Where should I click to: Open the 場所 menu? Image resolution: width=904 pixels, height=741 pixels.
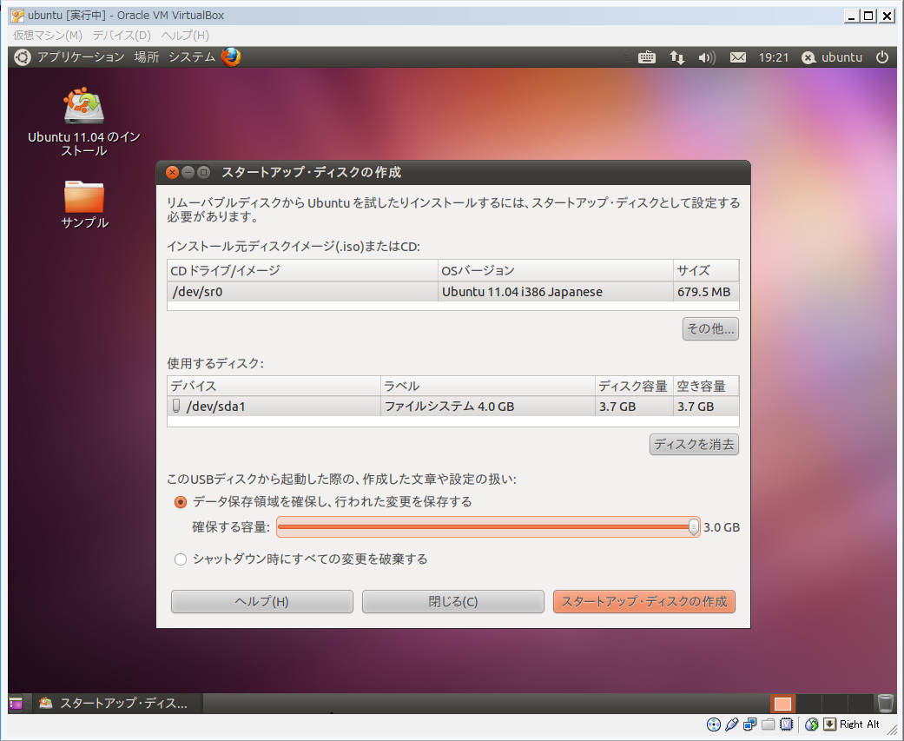point(147,57)
